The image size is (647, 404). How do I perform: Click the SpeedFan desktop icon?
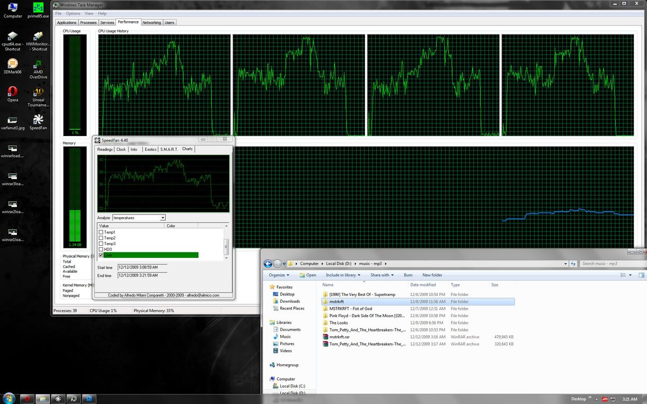38,120
